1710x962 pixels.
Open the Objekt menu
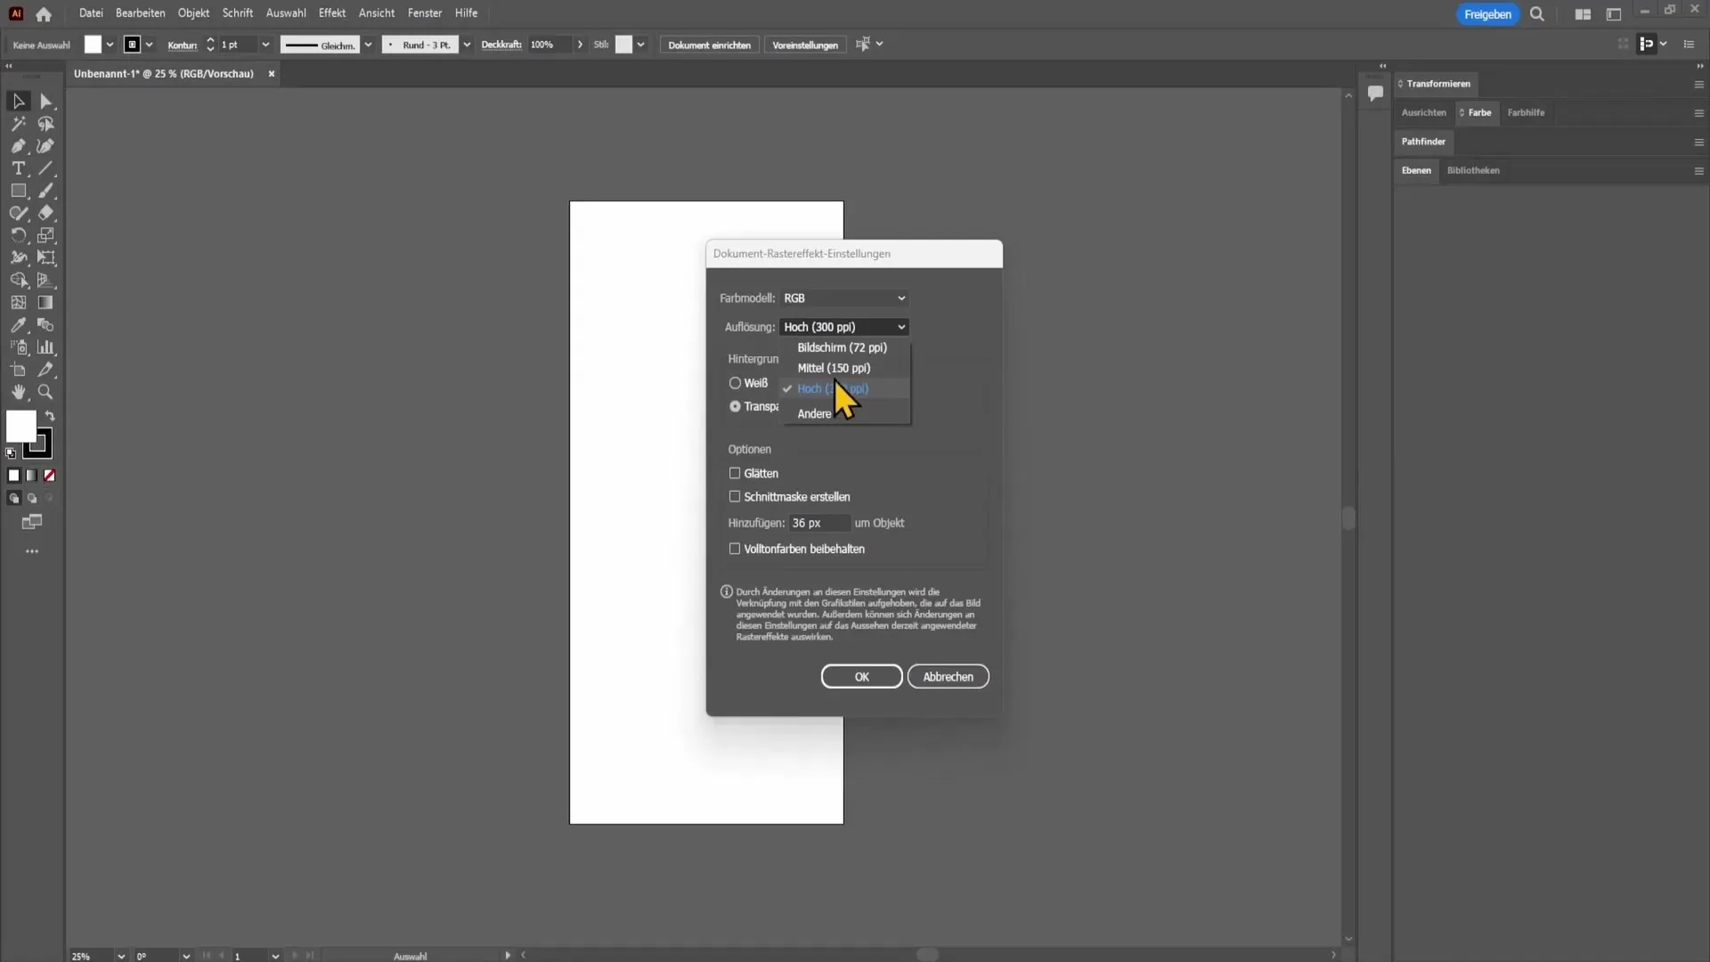point(193,13)
